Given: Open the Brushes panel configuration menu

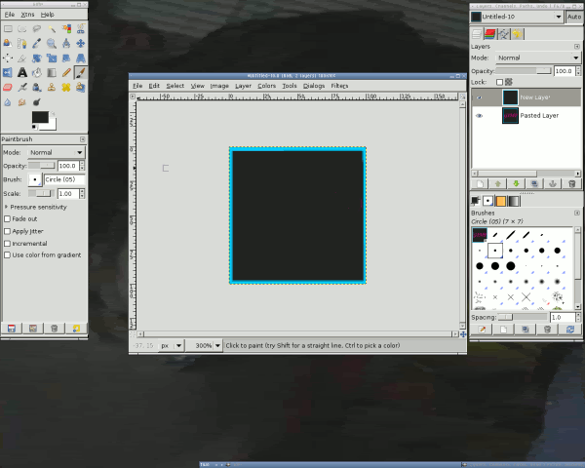Looking at the screenshot, I should (577, 213).
